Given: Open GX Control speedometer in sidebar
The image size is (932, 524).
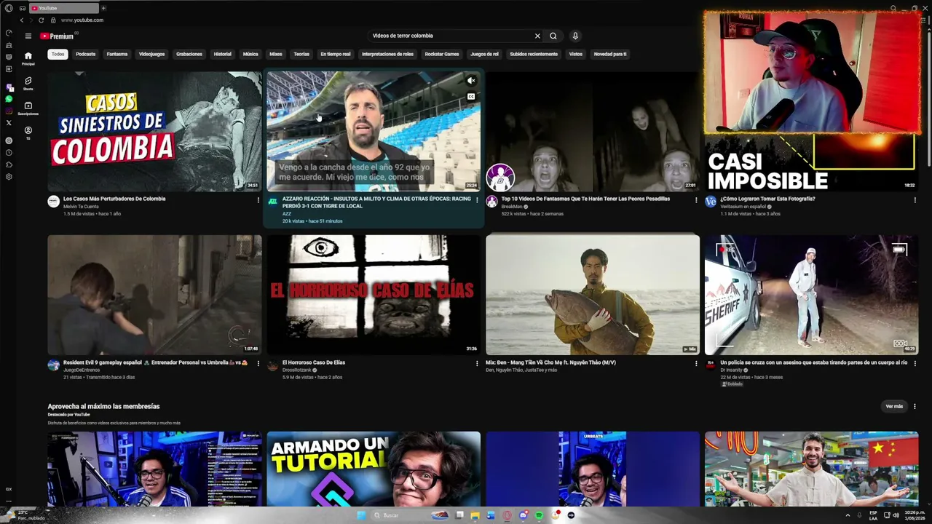Looking at the screenshot, I should 9,33.
